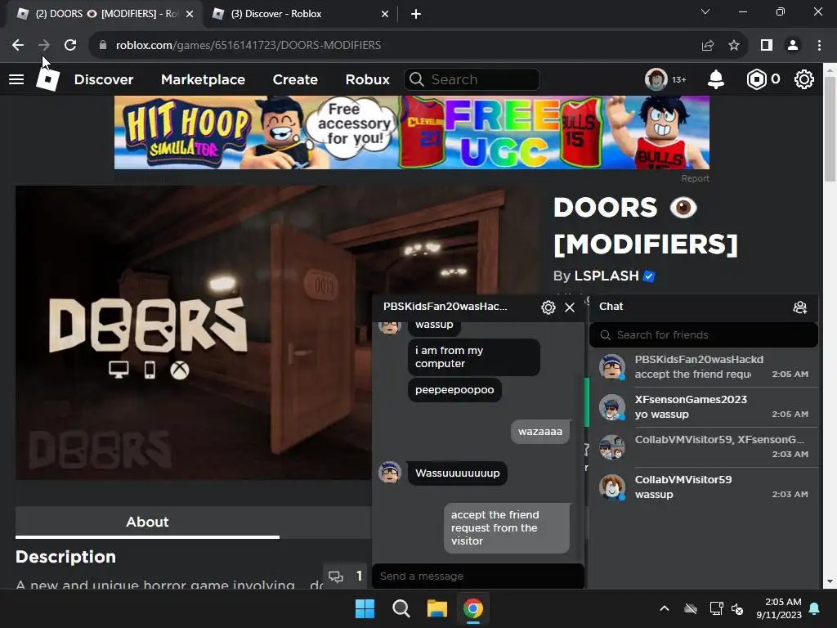Open Discover in the navigation bar
This screenshot has width=837, height=628.
pyautogui.click(x=104, y=79)
